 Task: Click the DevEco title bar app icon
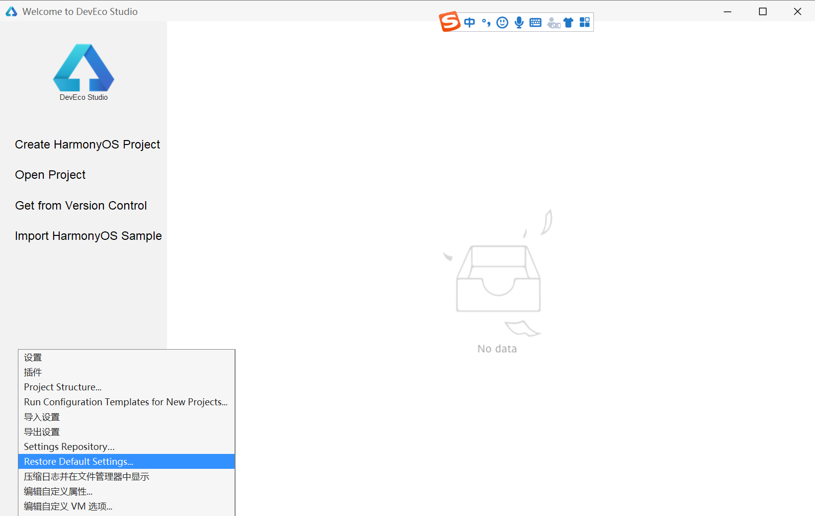(x=11, y=11)
